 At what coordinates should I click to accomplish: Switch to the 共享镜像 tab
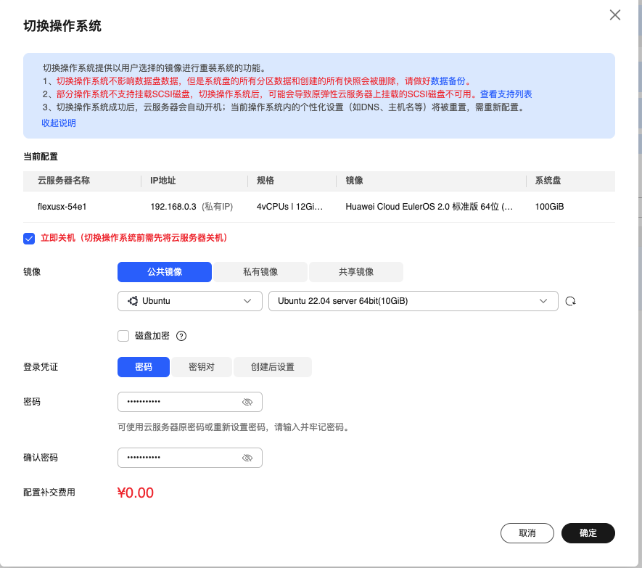pyautogui.click(x=356, y=272)
